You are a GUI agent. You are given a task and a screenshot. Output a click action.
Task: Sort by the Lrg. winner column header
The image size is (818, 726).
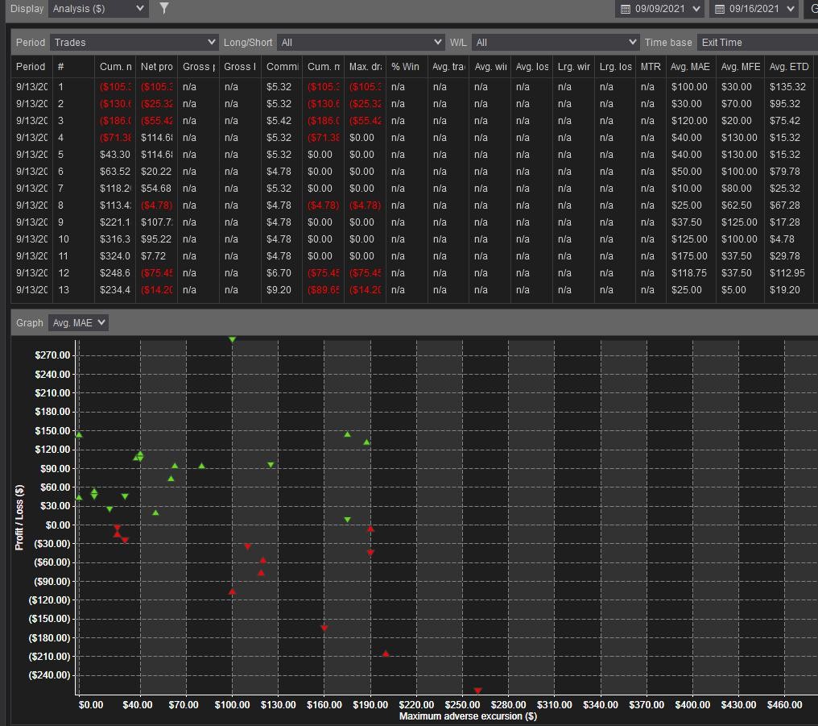pyautogui.click(x=573, y=66)
